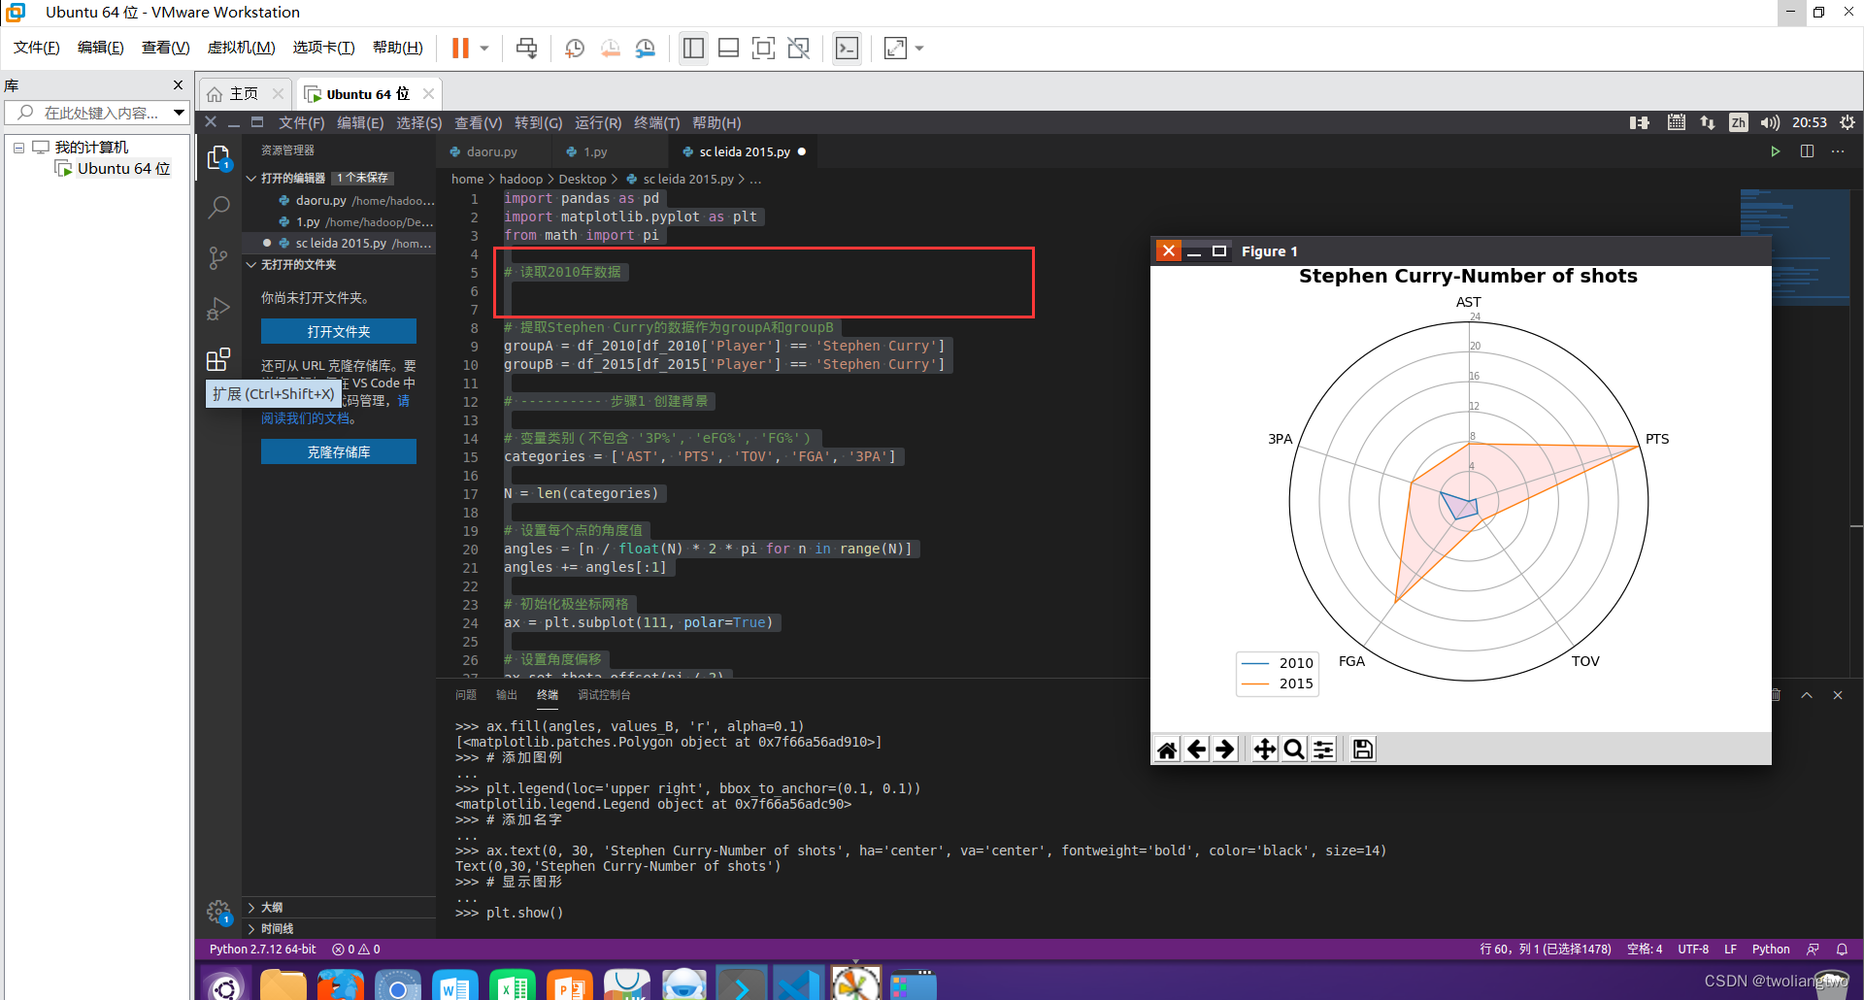Click the 打开文件夹 button
This screenshot has height=1000, width=1864.
(339, 331)
